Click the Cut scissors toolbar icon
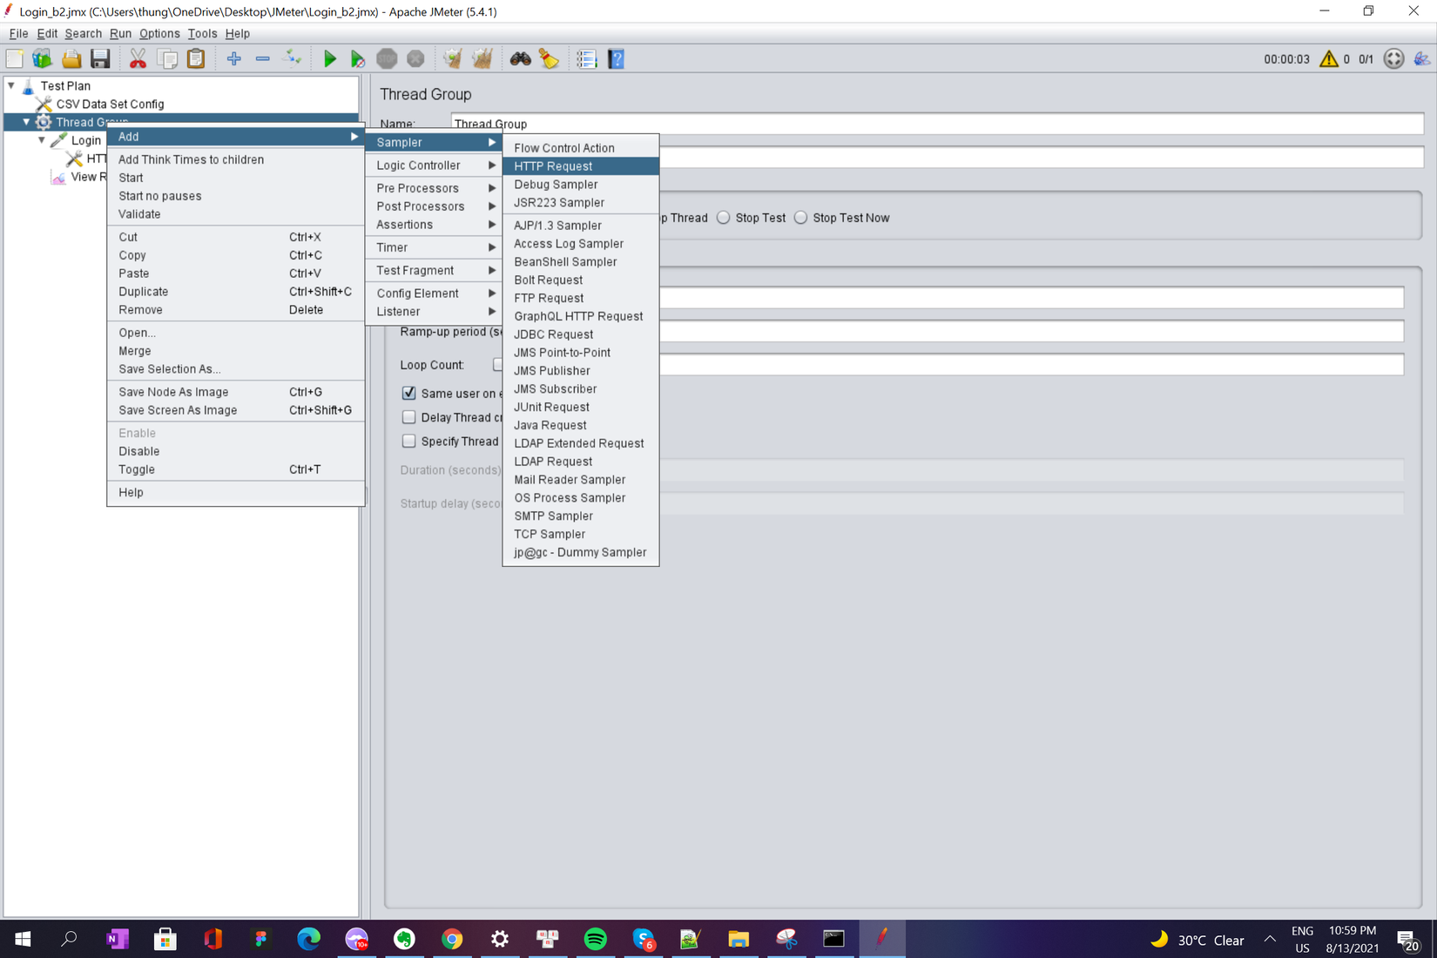Image resolution: width=1437 pixels, height=958 pixels. point(138,59)
